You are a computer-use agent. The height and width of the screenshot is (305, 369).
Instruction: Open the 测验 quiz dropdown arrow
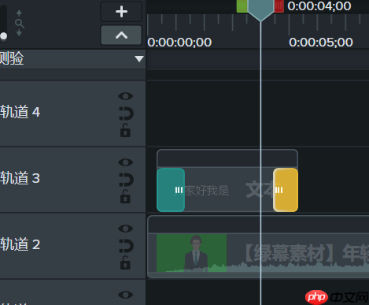139,58
